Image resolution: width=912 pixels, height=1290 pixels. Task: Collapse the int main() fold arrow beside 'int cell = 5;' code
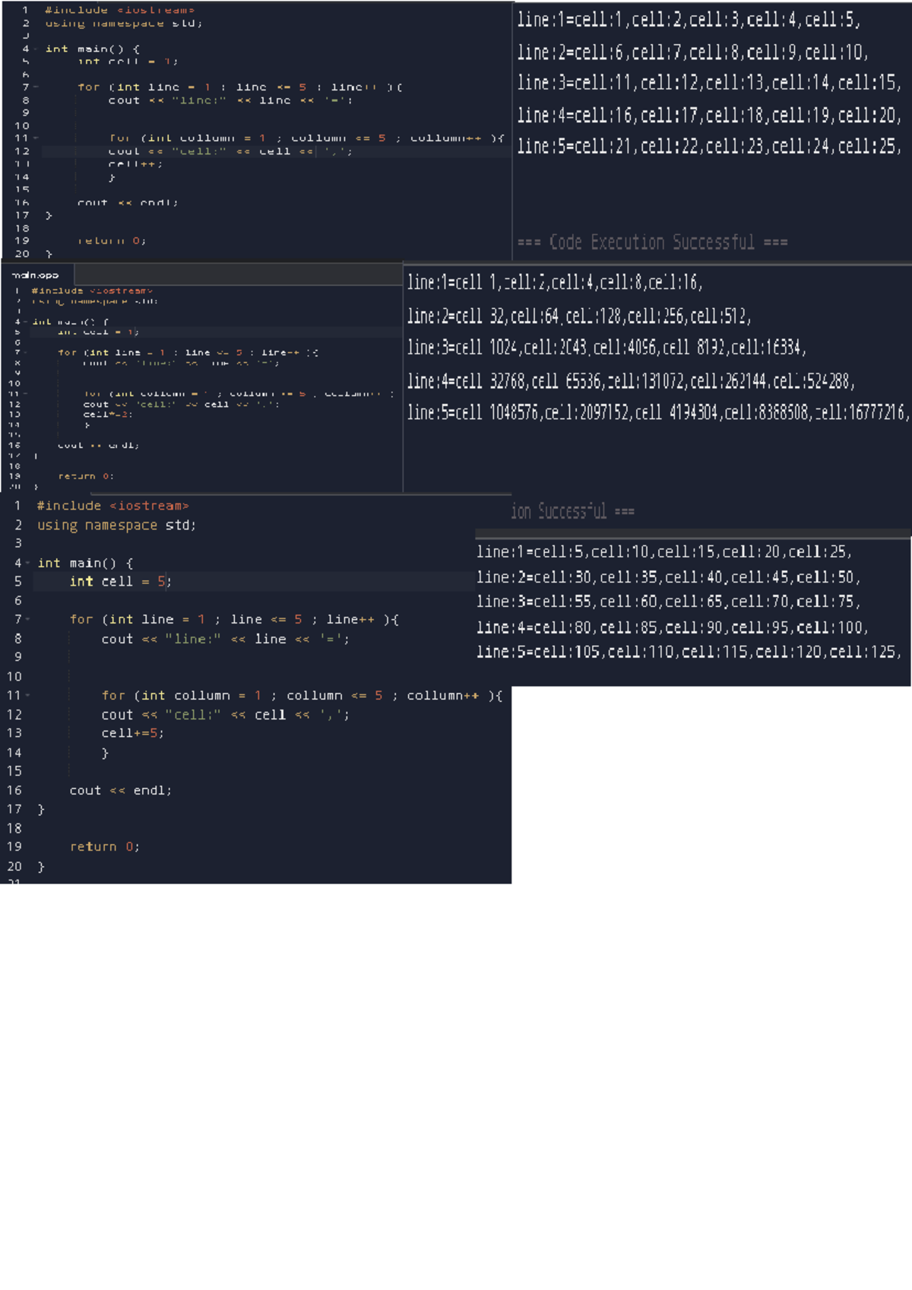point(28,563)
